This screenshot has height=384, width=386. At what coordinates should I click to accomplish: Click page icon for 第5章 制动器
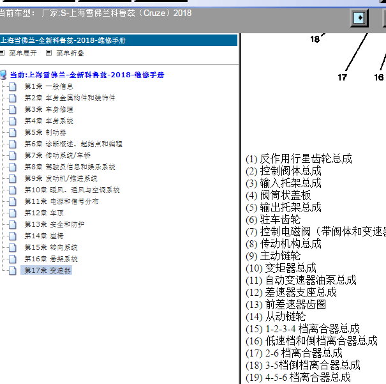pyautogui.click(x=13, y=133)
